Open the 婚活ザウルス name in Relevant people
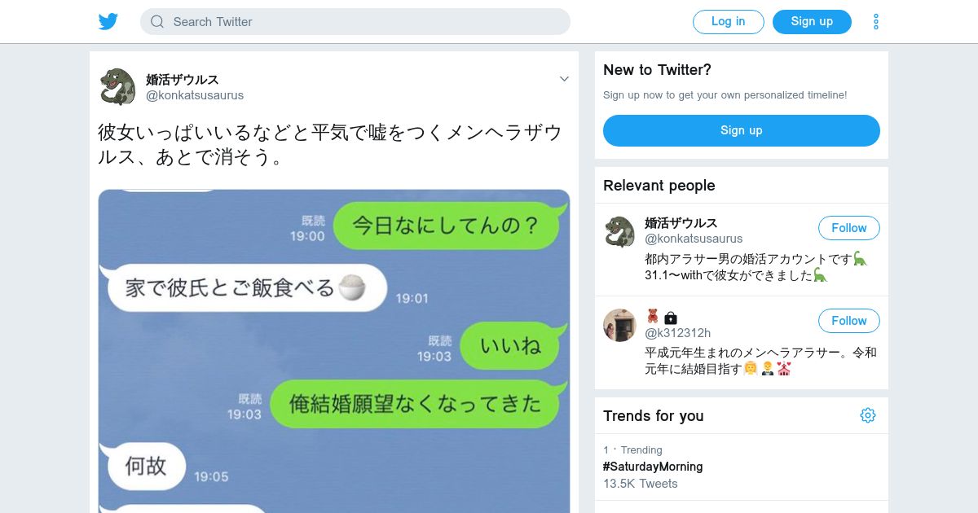The width and height of the screenshot is (978, 513). [x=681, y=223]
